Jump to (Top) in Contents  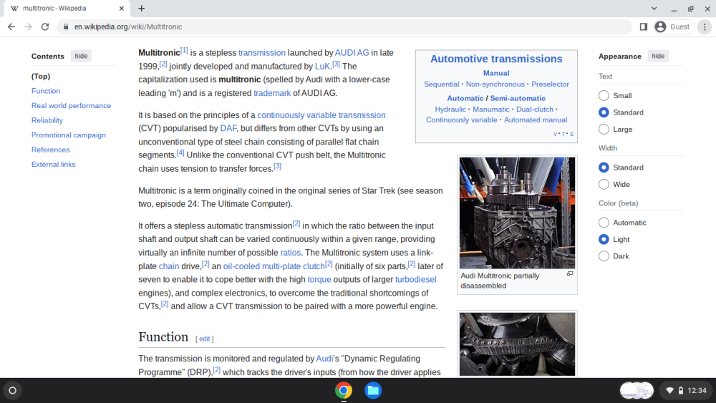[41, 76]
